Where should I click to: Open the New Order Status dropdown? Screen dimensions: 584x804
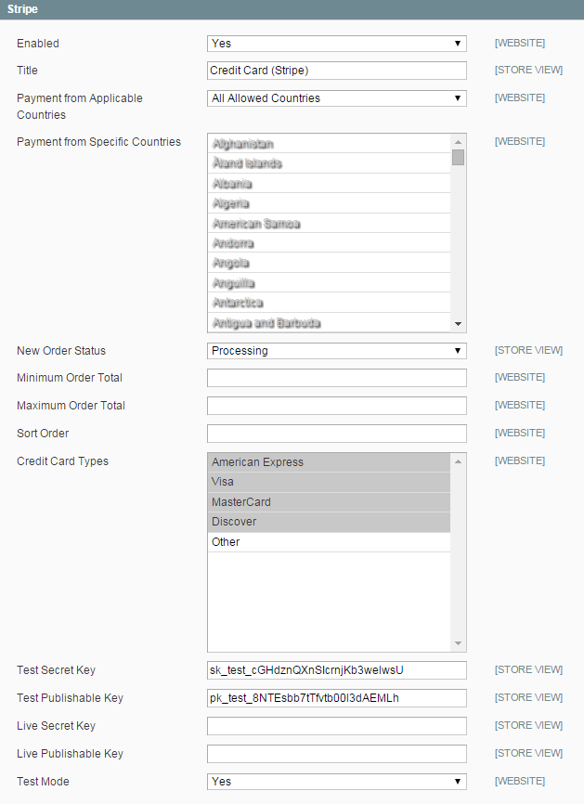pos(337,351)
